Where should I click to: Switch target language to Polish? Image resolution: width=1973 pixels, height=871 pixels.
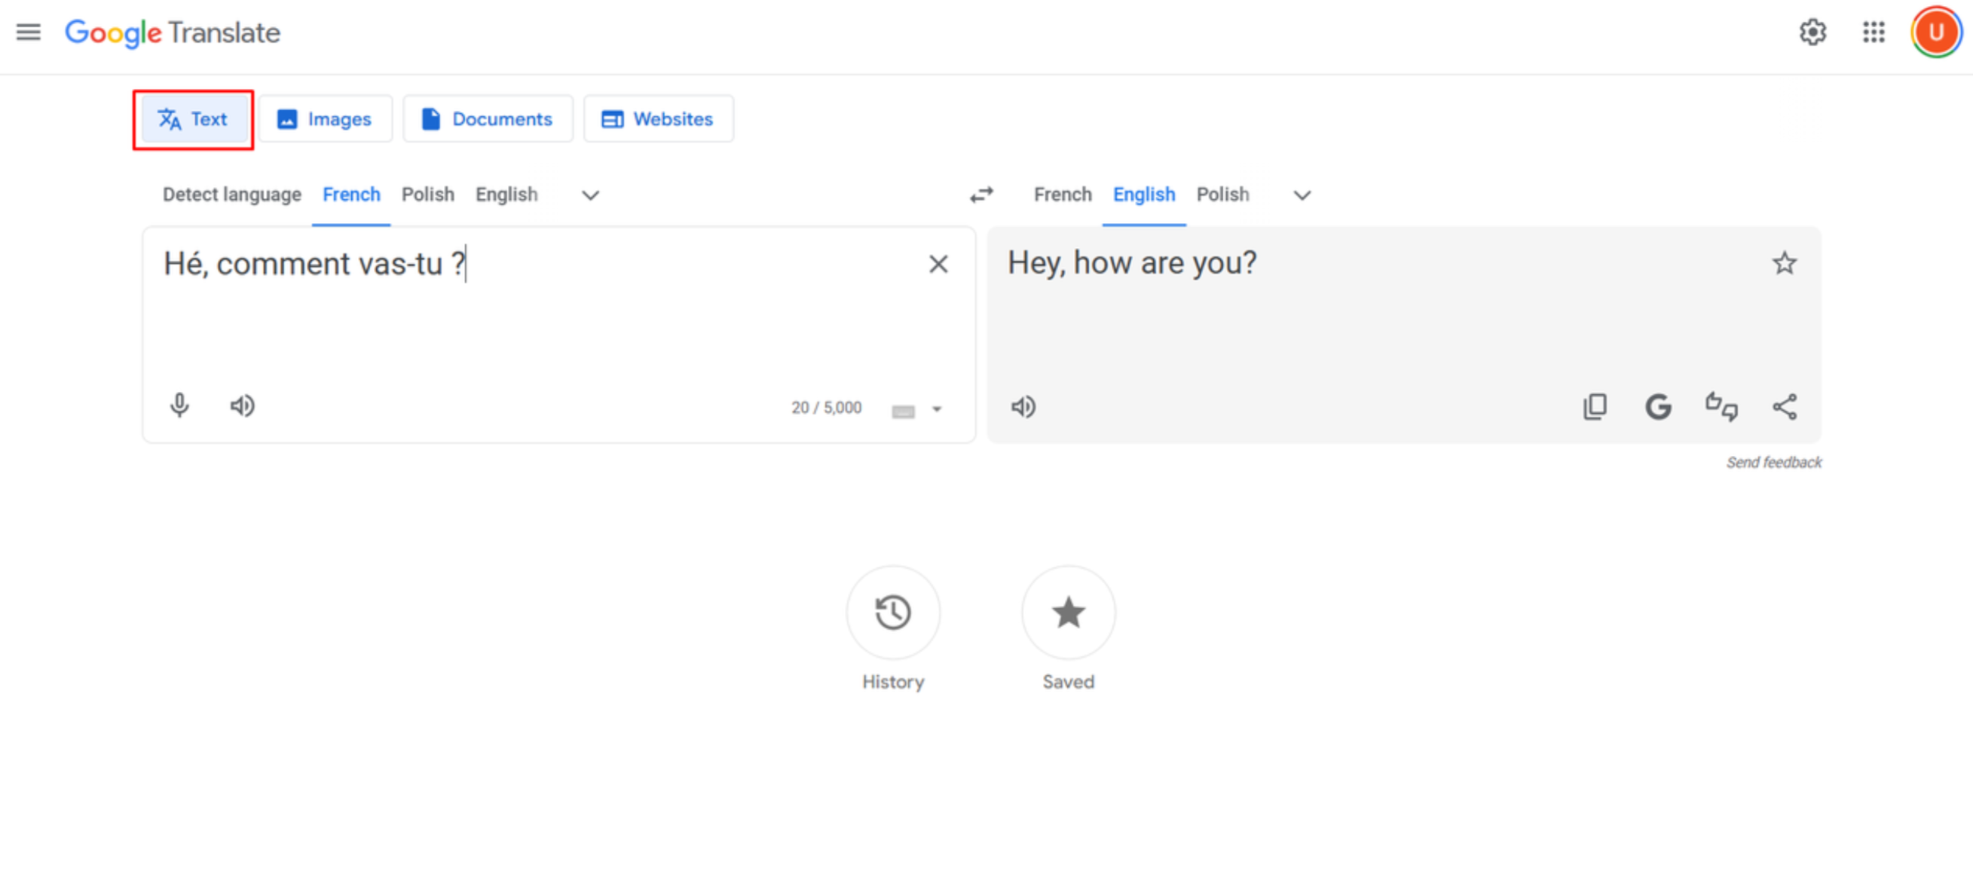[x=1222, y=194]
